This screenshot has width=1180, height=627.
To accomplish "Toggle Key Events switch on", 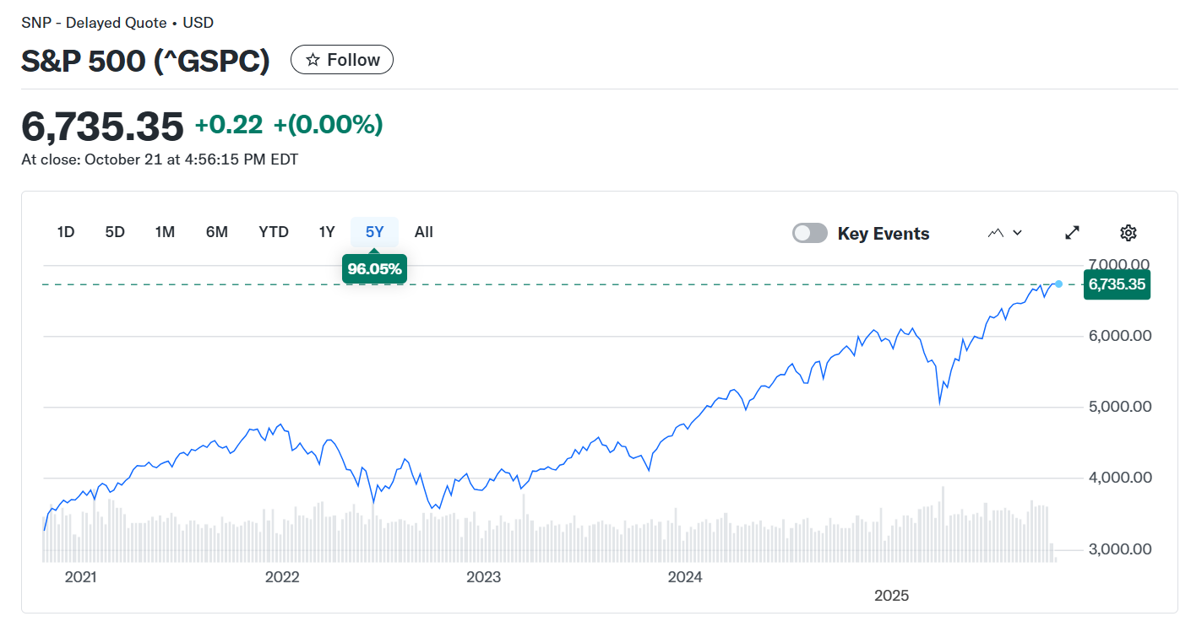I will (809, 234).
